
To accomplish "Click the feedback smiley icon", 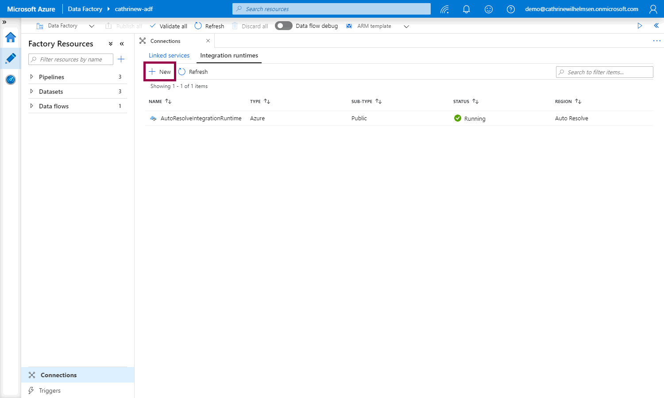I will [489, 9].
